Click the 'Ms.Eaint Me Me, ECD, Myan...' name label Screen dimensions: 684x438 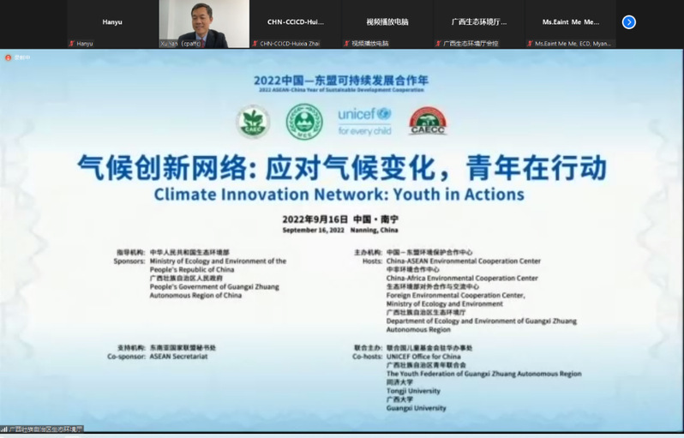(573, 44)
